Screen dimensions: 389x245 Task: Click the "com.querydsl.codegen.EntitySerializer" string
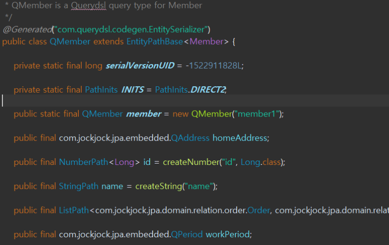(x=131, y=30)
